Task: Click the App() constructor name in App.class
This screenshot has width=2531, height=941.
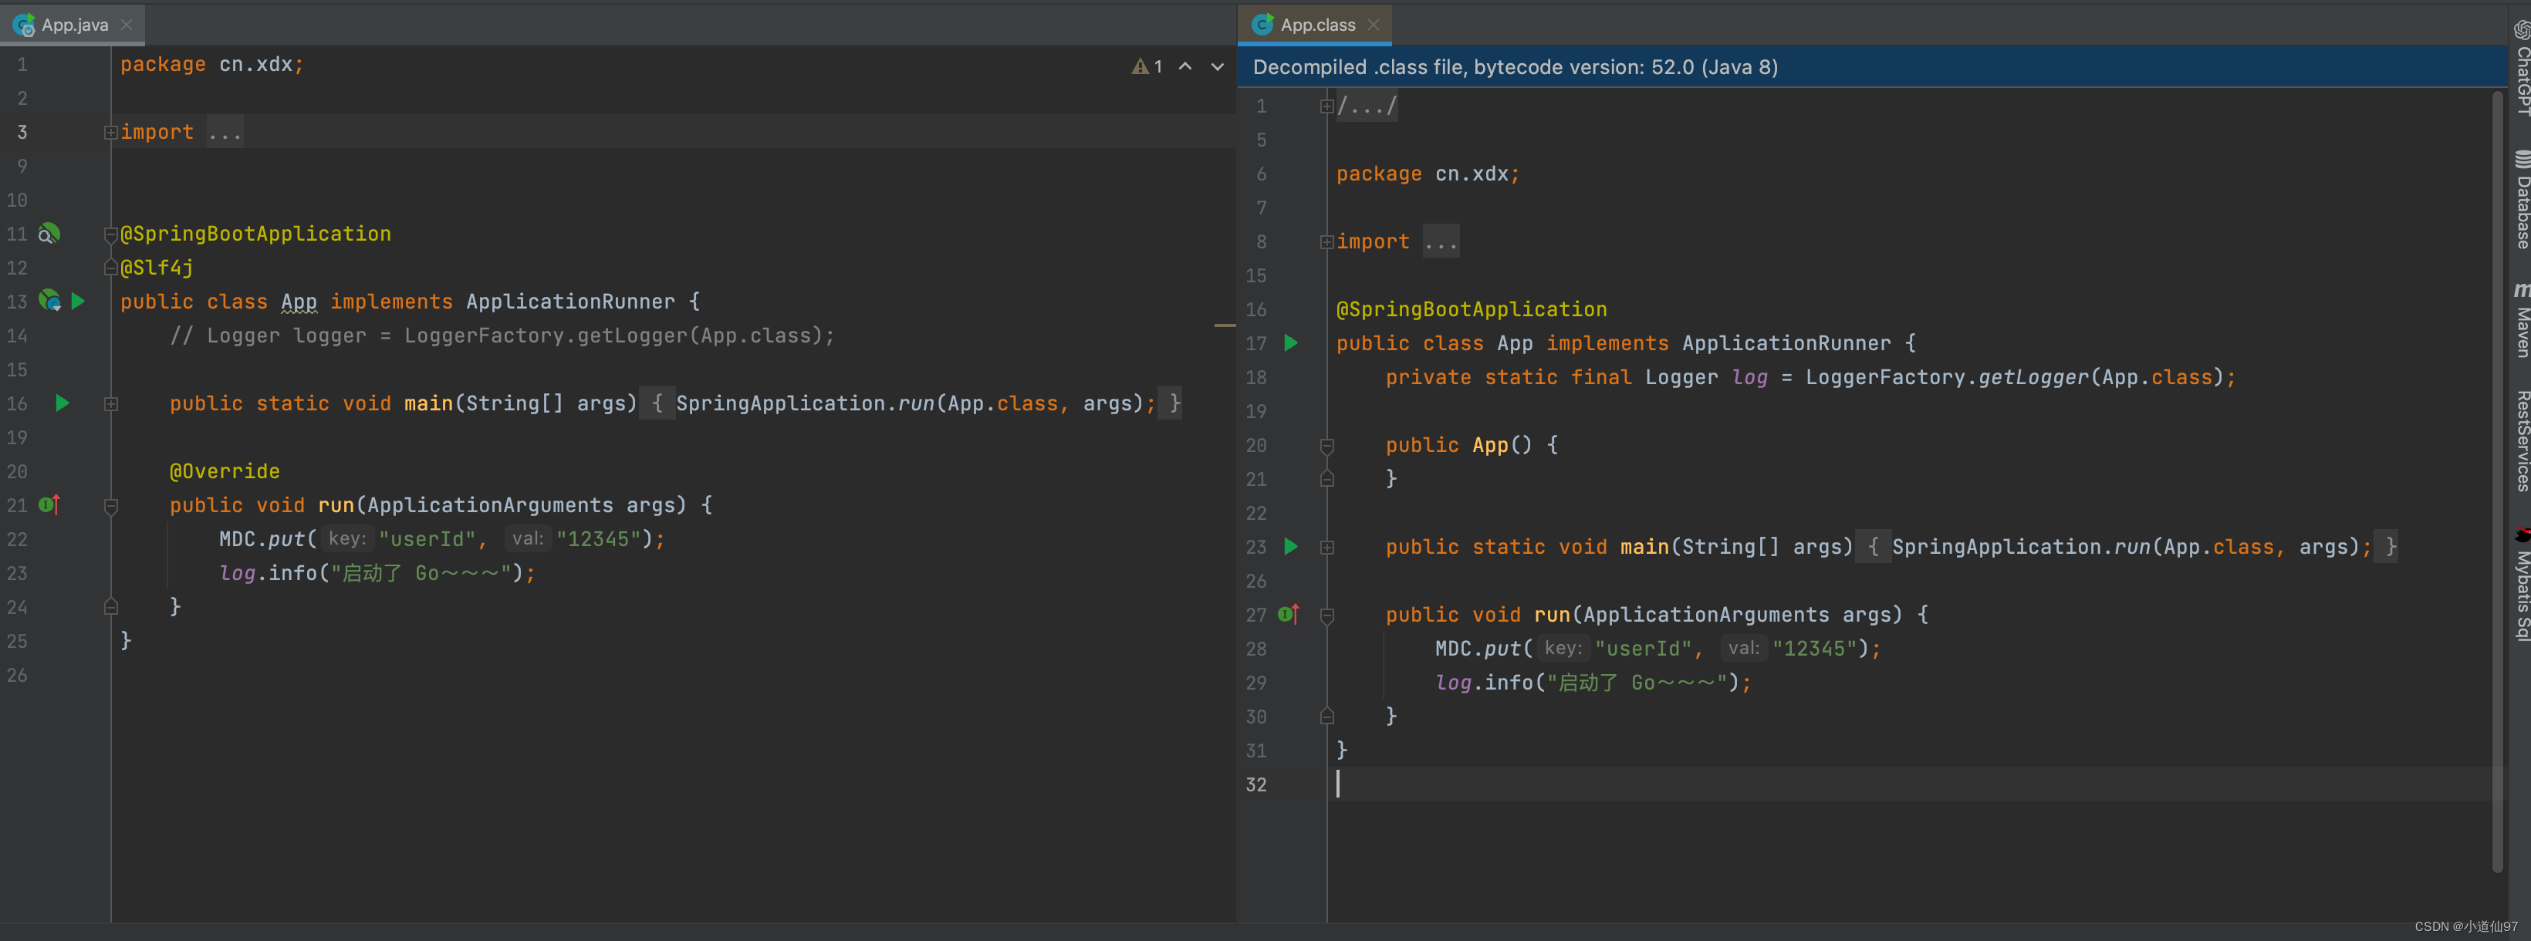Action: coord(1489,445)
